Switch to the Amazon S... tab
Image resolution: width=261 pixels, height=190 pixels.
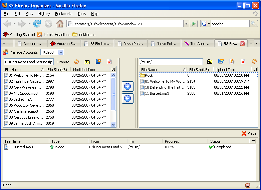coord(64,44)
